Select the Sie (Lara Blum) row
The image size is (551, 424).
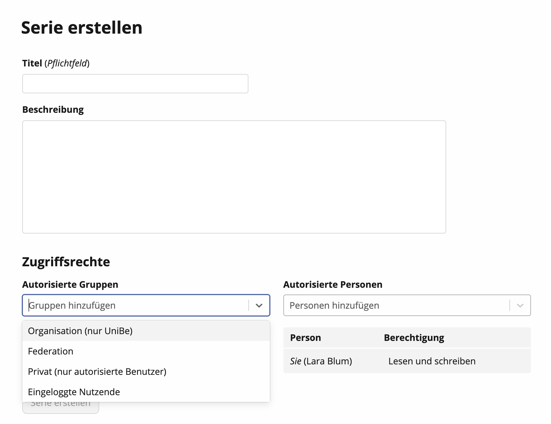[321, 361]
